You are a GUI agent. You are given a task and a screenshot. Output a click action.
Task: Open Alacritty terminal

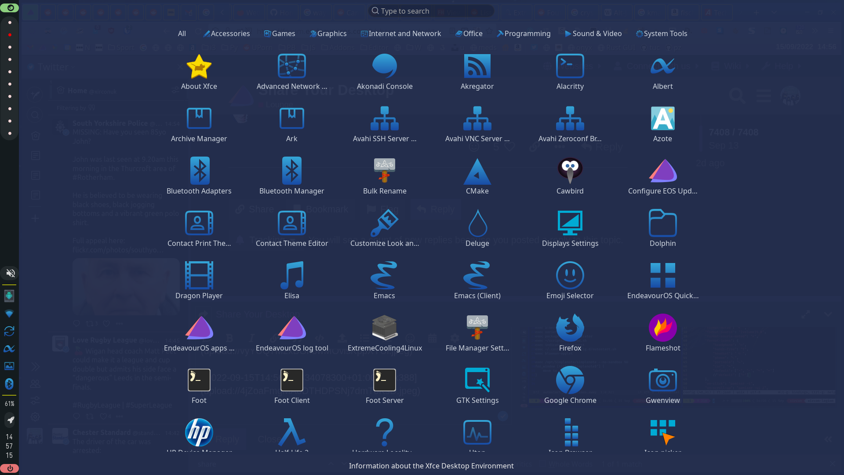tap(570, 73)
